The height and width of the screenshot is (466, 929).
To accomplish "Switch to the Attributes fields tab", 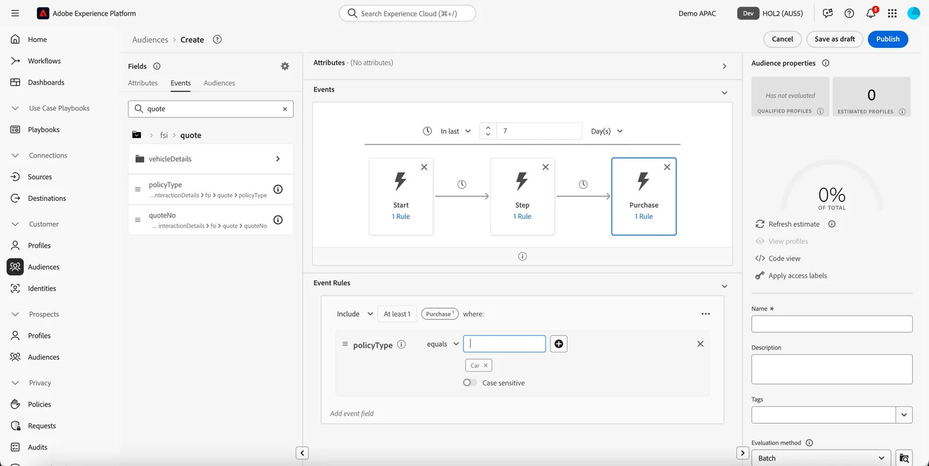I will point(143,83).
